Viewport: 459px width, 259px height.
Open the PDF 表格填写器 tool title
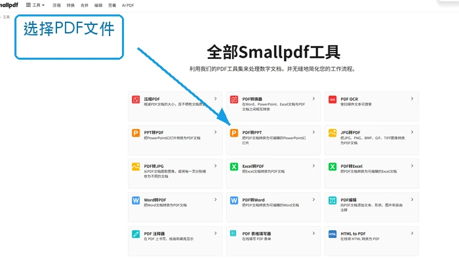(256, 233)
